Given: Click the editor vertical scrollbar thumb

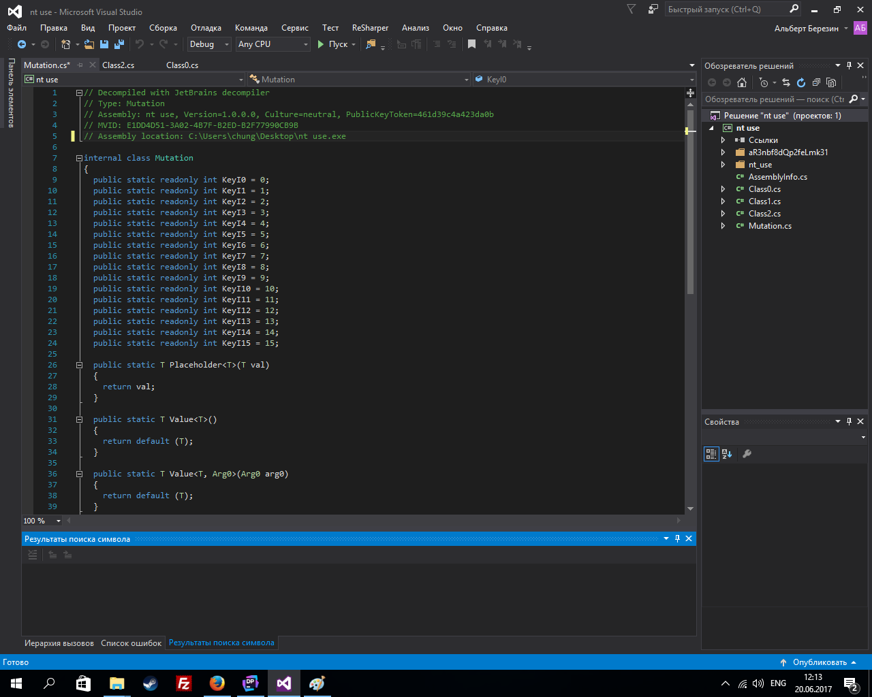Looking at the screenshot, I should click(x=690, y=204).
